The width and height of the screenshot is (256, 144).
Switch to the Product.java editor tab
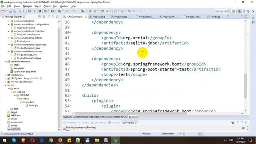click(97, 17)
